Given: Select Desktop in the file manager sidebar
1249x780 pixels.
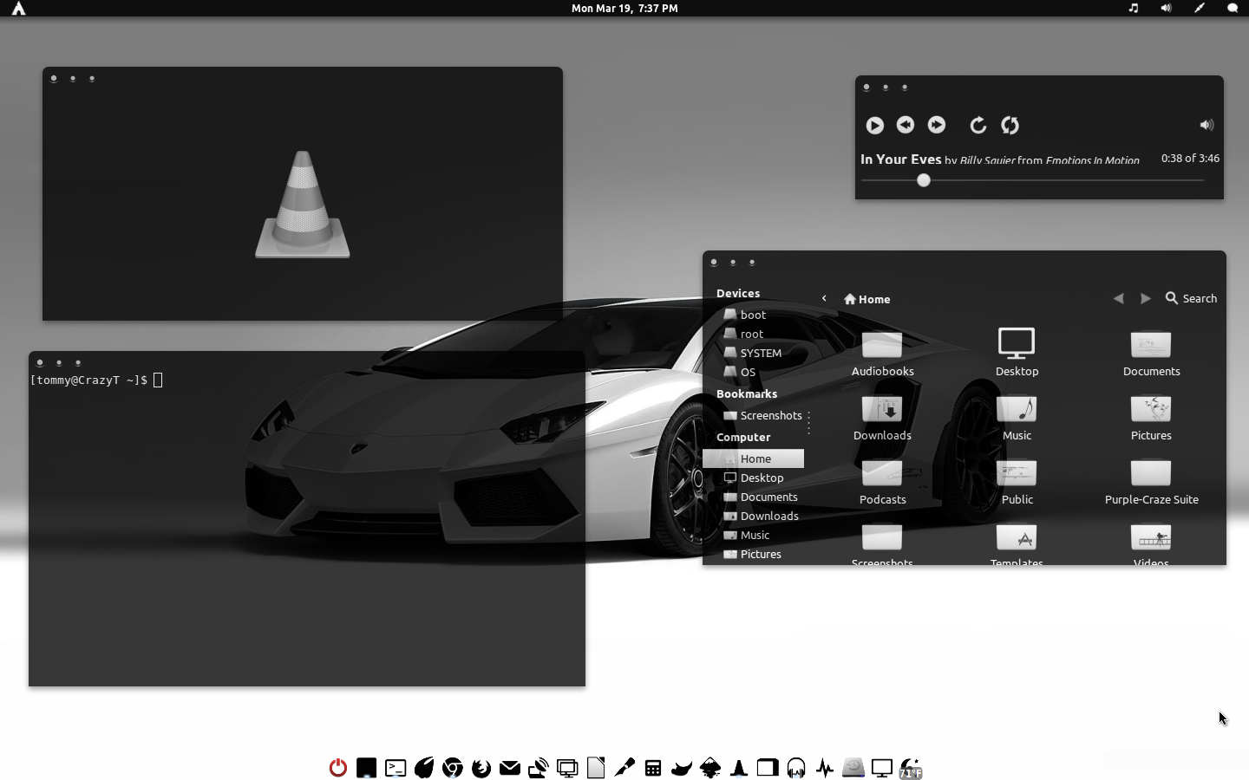Looking at the screenshot, I should pyautogui.click(x=753, y=478).
